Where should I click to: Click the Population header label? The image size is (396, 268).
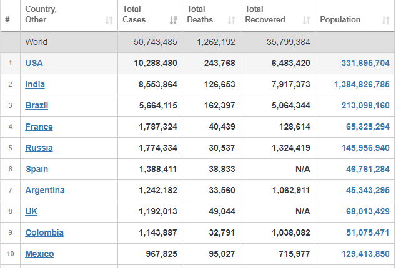click(340, 20)
